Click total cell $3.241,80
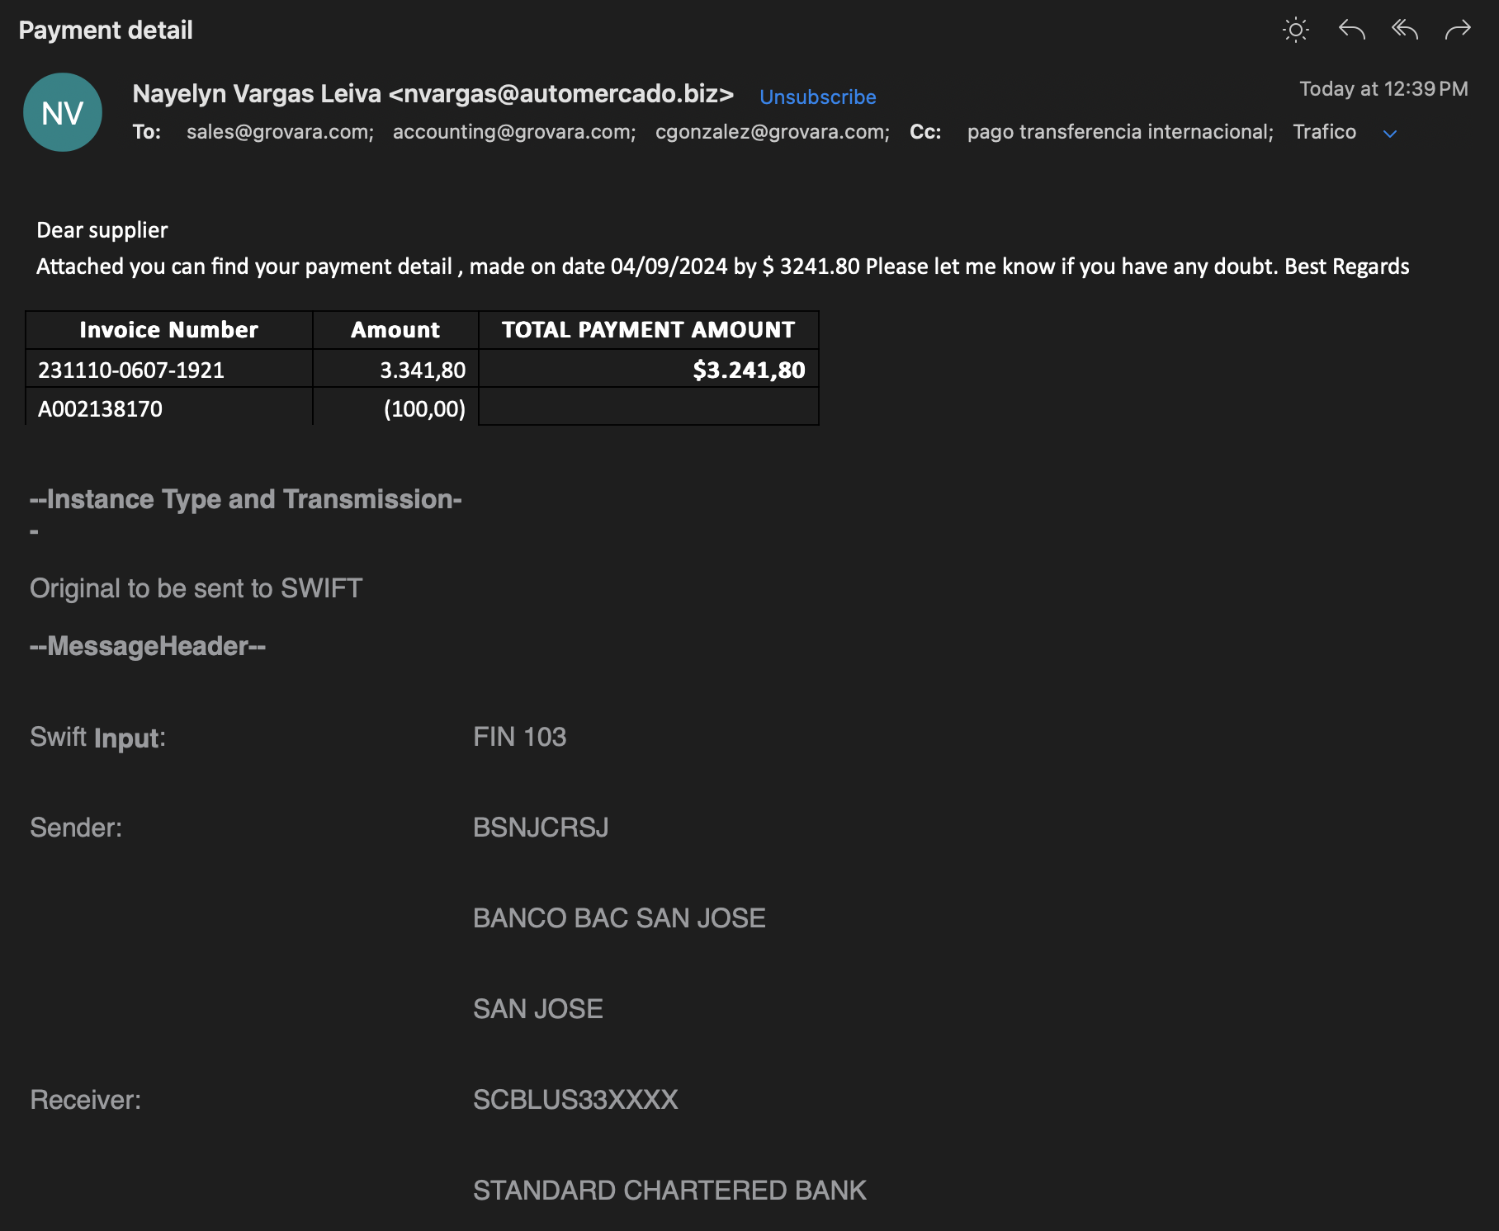The width and height of the screenshot is (1499, 1231). (649, 370)
